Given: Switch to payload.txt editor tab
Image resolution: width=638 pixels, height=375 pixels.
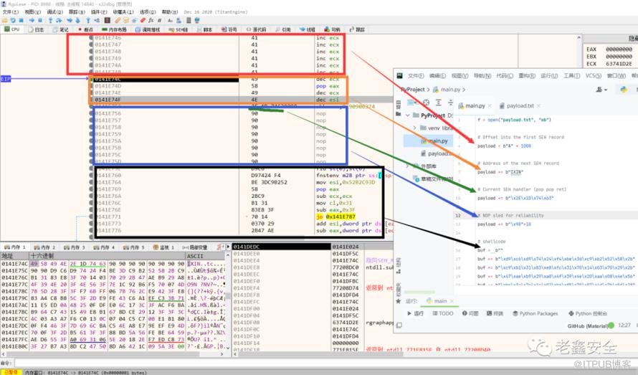Looking at the screenshot, I should click(520, 106).
